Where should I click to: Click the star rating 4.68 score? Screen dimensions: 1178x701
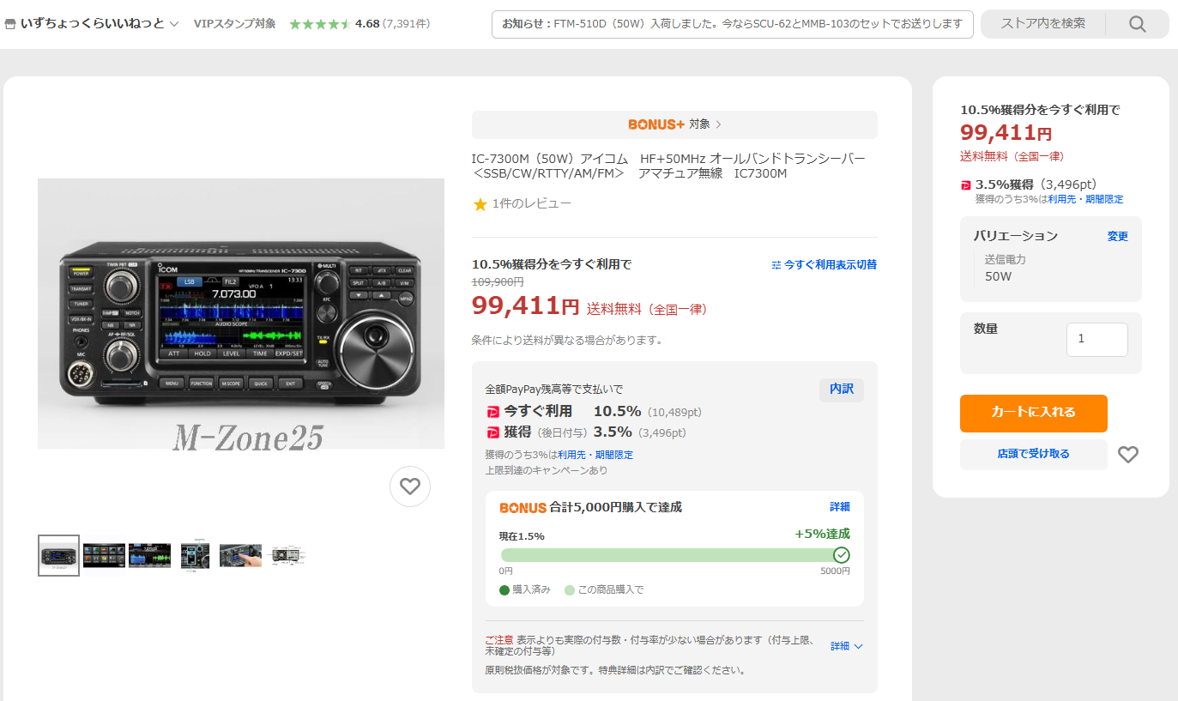[366, 24]
